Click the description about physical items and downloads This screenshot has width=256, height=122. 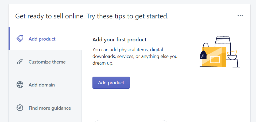(x=135, y=56)
